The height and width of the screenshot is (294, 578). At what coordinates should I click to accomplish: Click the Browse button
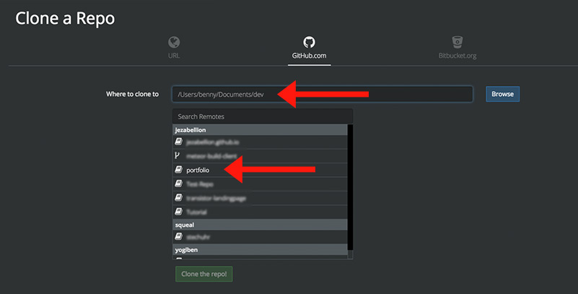502,94
